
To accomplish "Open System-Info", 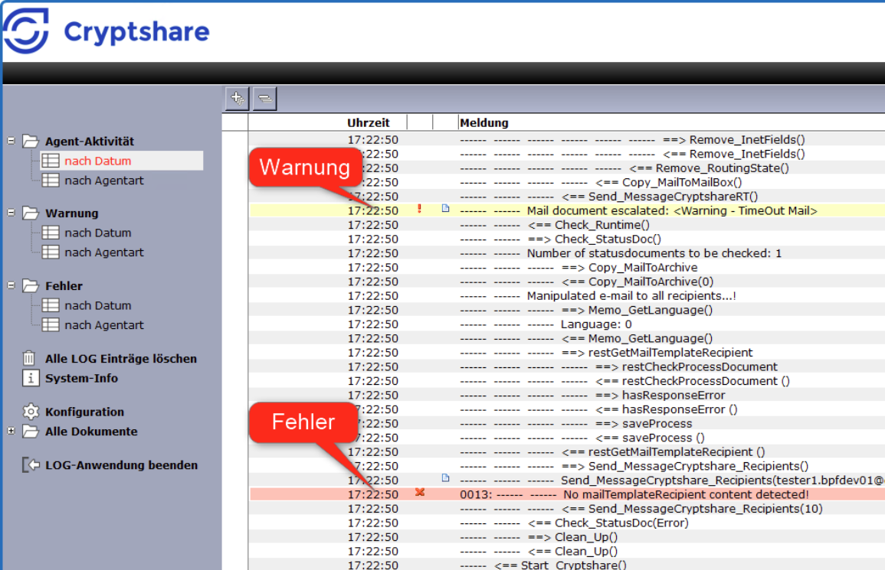I will point(81,378).
